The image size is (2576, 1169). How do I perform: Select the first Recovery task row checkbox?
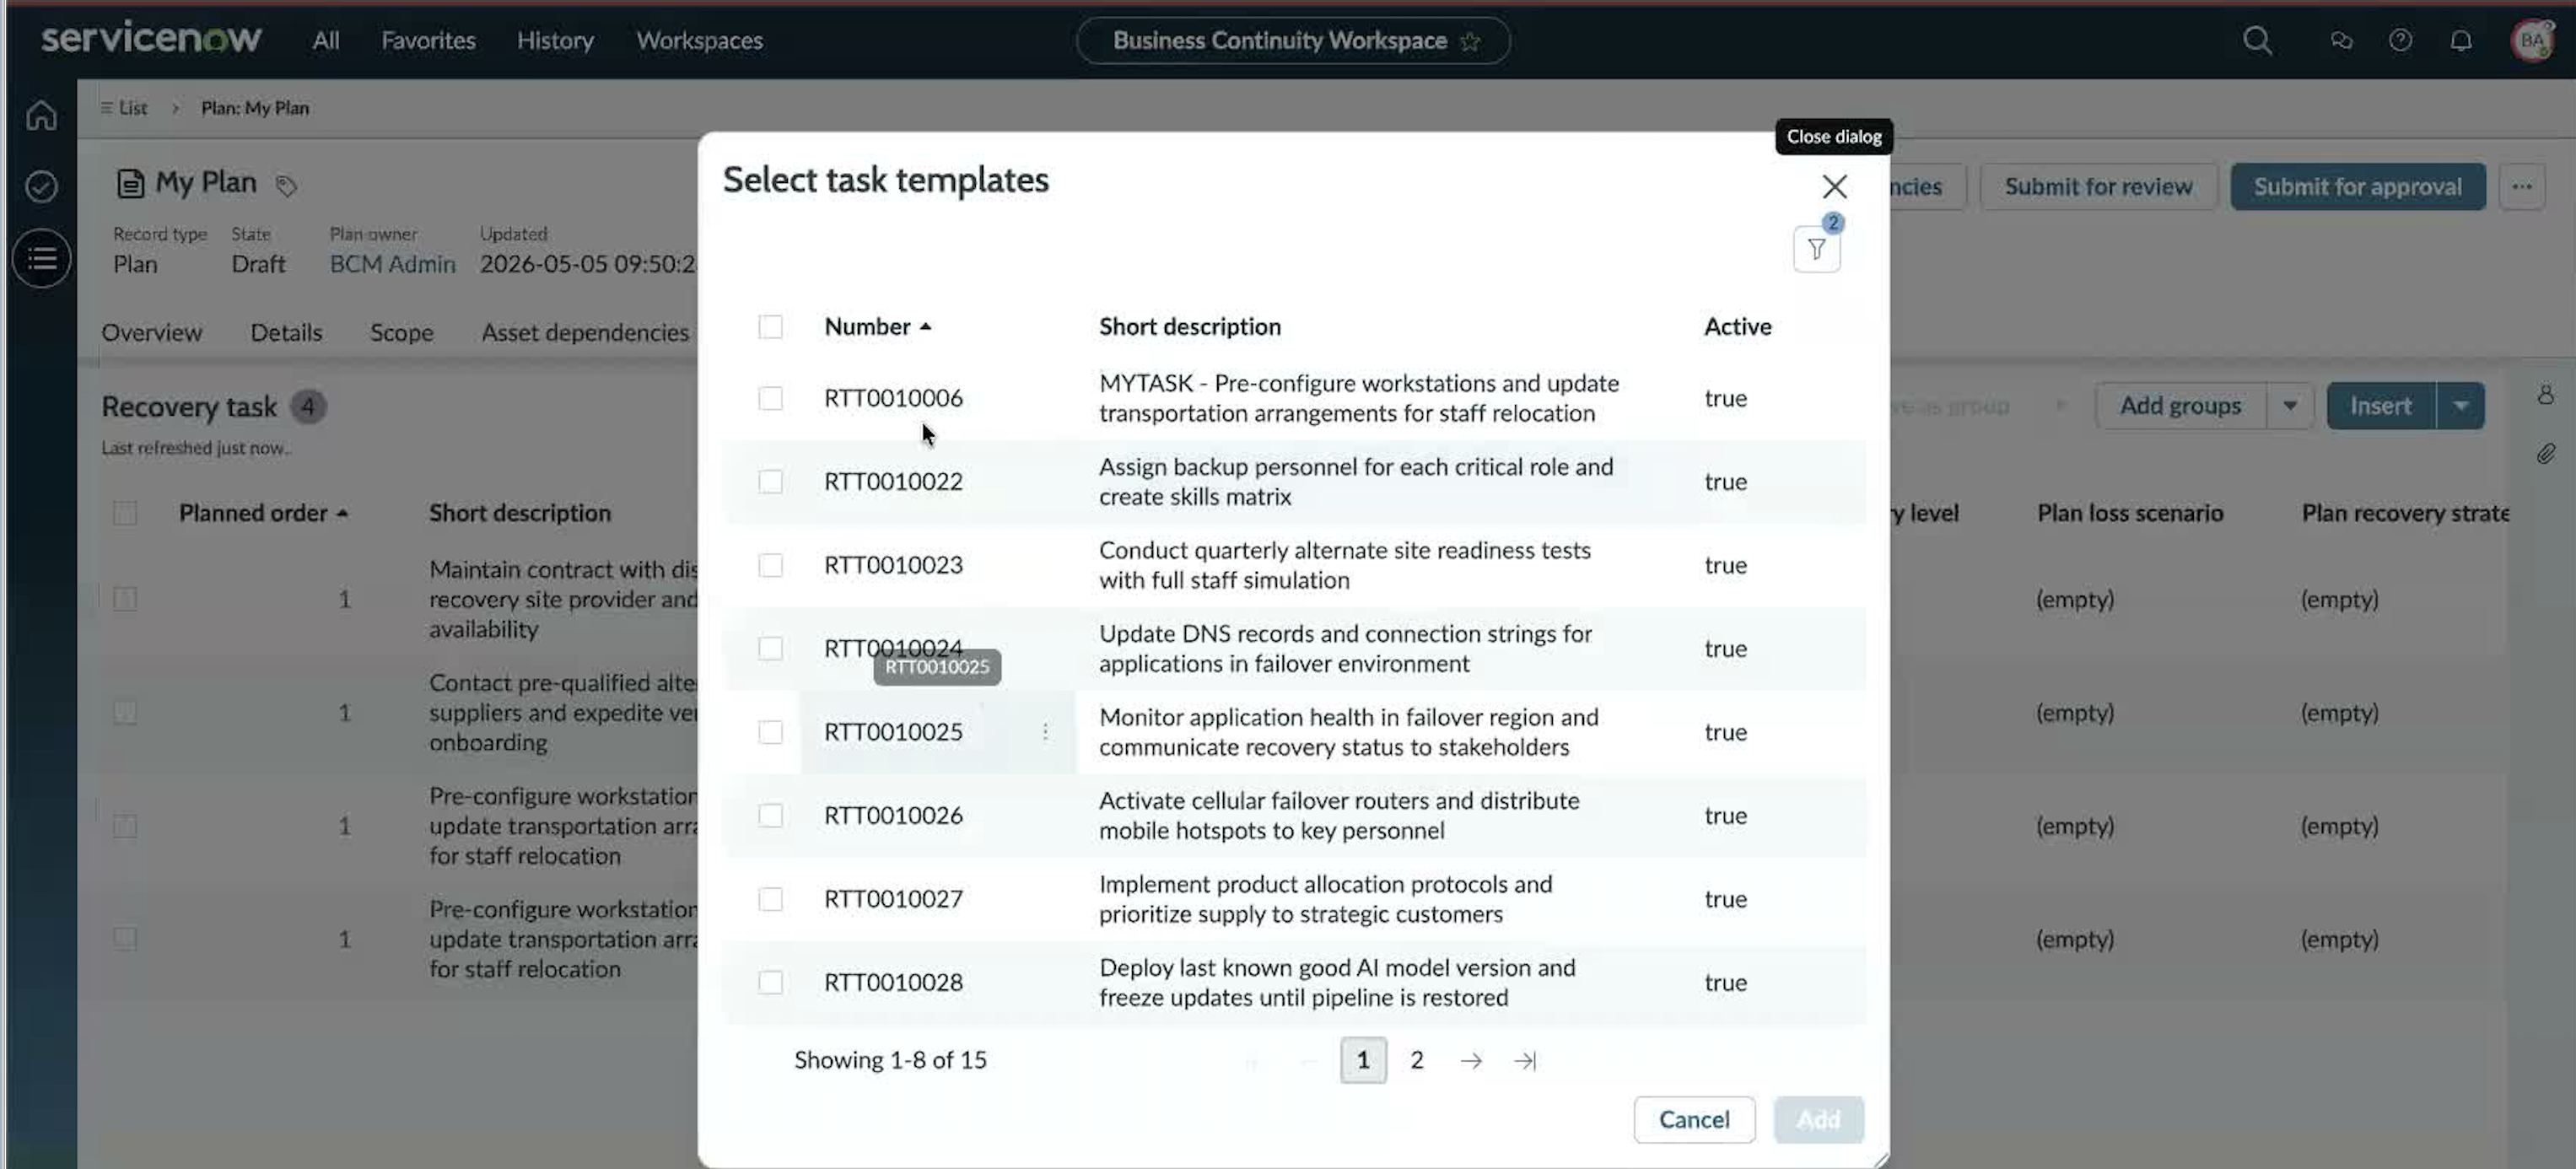(x=125, y=600)
